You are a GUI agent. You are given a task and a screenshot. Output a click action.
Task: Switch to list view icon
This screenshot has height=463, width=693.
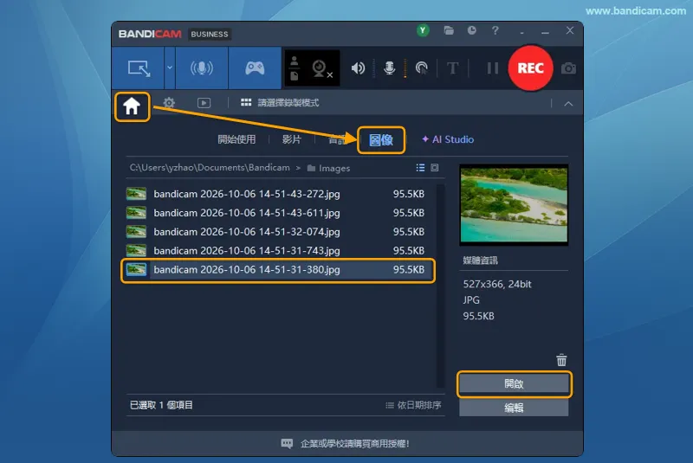pyautogui.click(x=420, y=168)
